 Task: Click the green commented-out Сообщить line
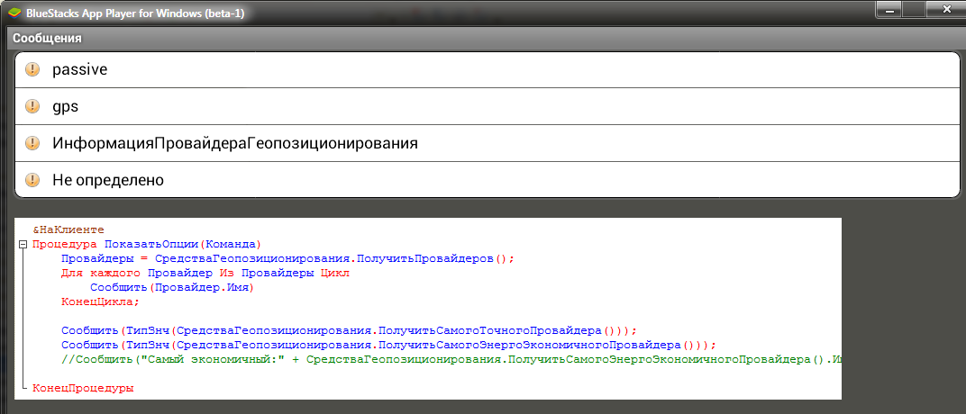(451, 360)
